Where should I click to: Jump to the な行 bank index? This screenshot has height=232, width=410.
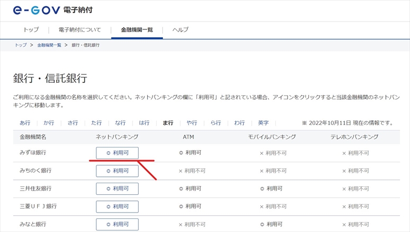[120, 123]
